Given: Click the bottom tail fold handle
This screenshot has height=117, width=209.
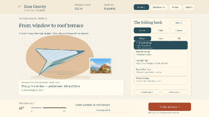Looking at the screenshot, I should click(x=39, y=75).
